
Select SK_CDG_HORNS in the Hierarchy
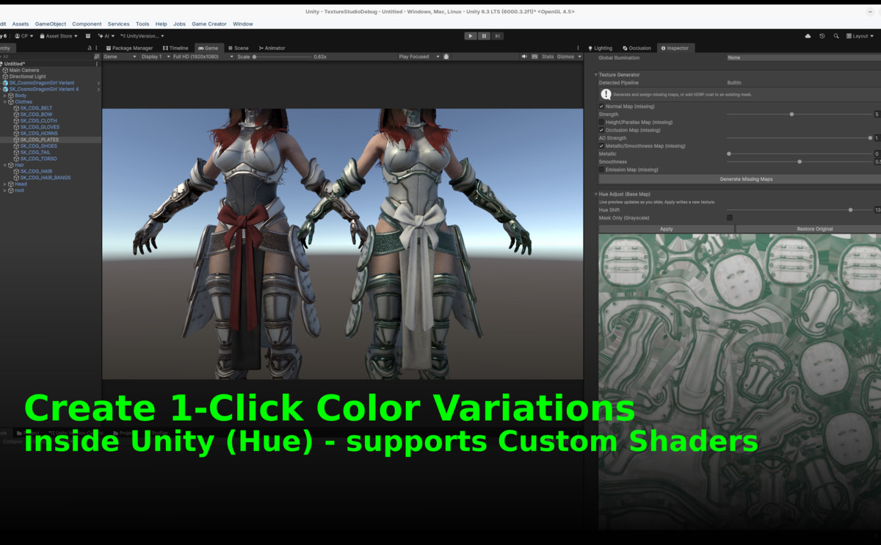[39, 133]
